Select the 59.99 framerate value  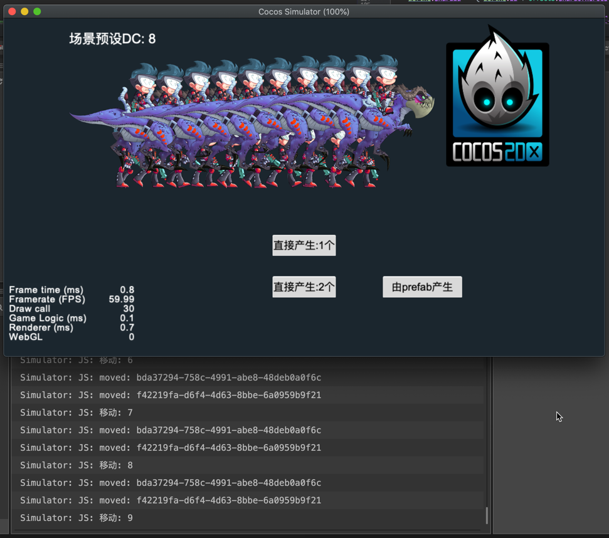(x=122, y=299)
